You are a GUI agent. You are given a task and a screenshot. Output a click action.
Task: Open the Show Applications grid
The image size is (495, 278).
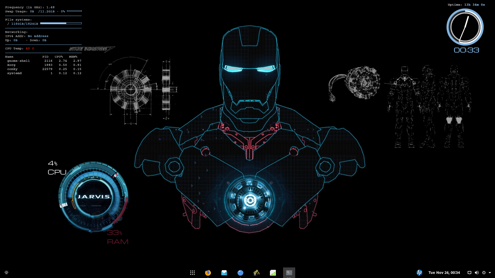[192, 273]
